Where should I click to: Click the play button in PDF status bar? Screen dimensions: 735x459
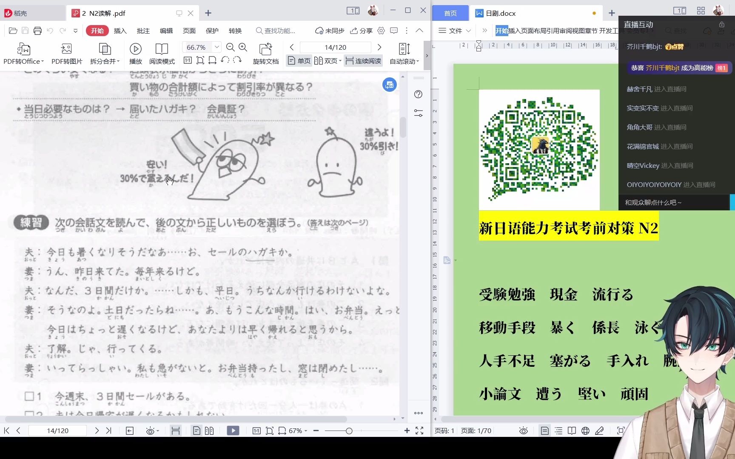pyautogui.click(x=233, y=431)
